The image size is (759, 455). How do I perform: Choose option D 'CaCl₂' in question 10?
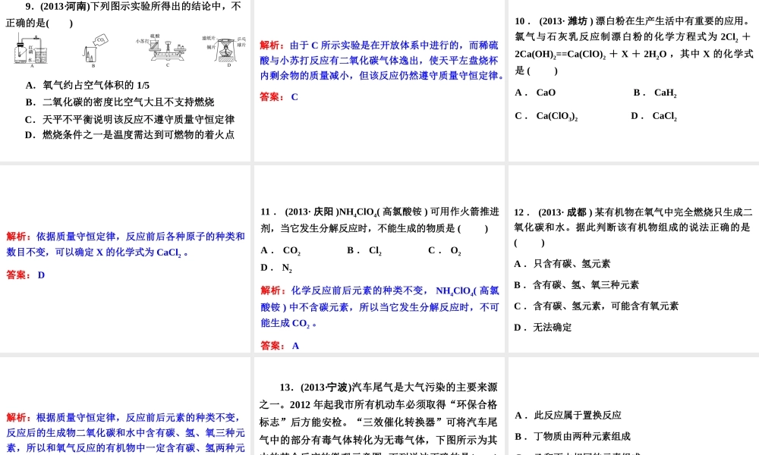(654, 116)
